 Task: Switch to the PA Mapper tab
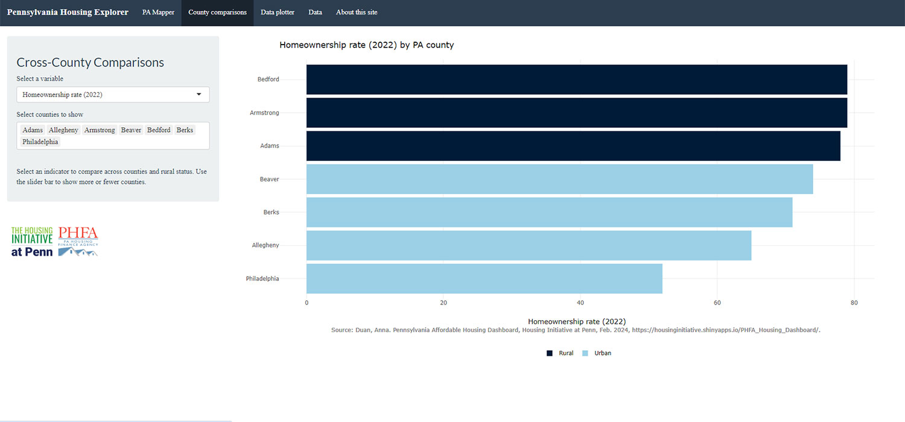[x=157, y=12]
